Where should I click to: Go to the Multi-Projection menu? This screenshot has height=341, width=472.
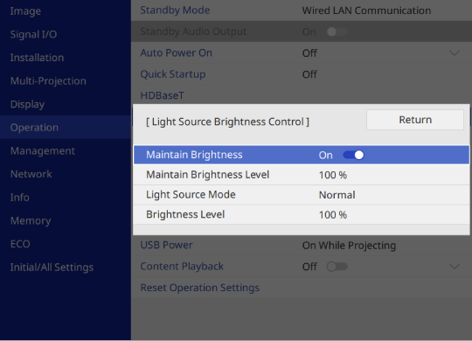point(48,81)
